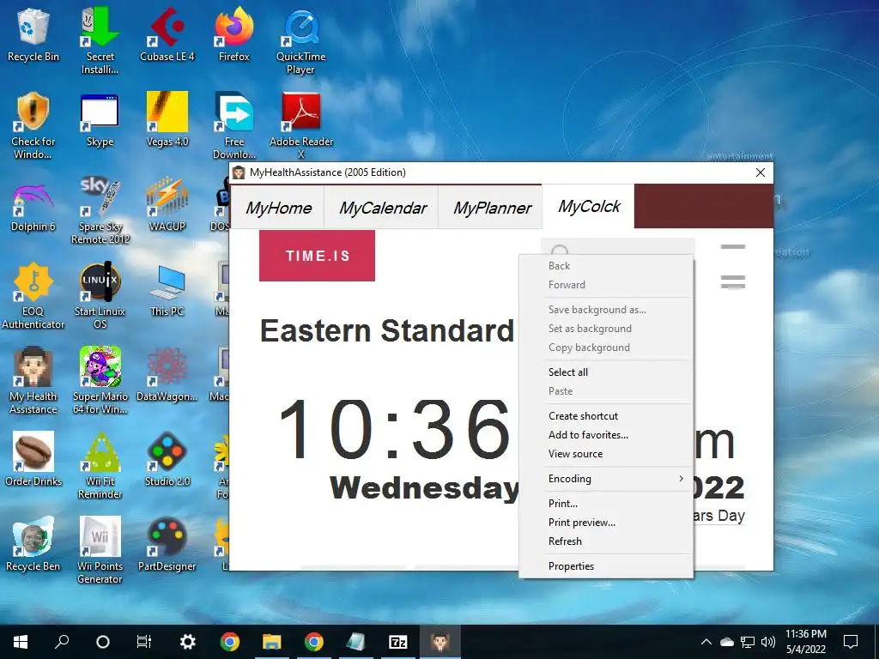Select the Wii Fit Reminder icon

tap(100, 466)
